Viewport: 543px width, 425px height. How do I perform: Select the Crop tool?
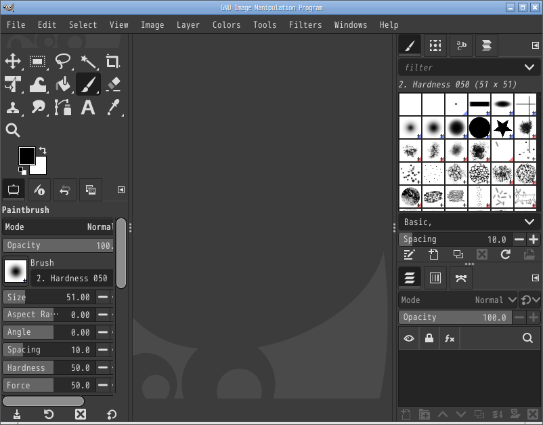pyautogui.click(x=113, y=62)
